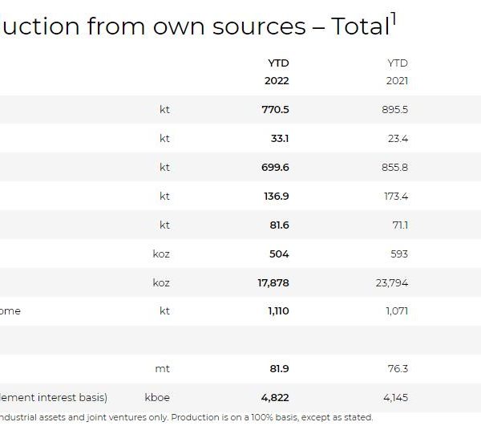The height and width of the screenshot is (430, 481).
Task: Click the kboe unit label
Action: pyautogui.click(x=157, y=398)
